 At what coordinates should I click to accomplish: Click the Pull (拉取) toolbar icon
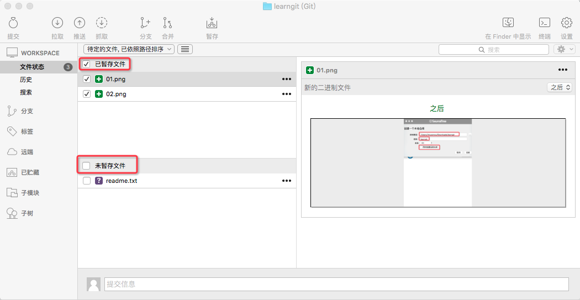pyautogui.click(x=57, y=23)
